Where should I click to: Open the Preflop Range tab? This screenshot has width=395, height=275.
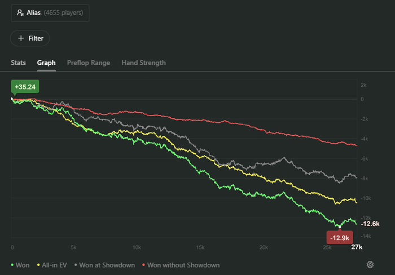(89, 63)
